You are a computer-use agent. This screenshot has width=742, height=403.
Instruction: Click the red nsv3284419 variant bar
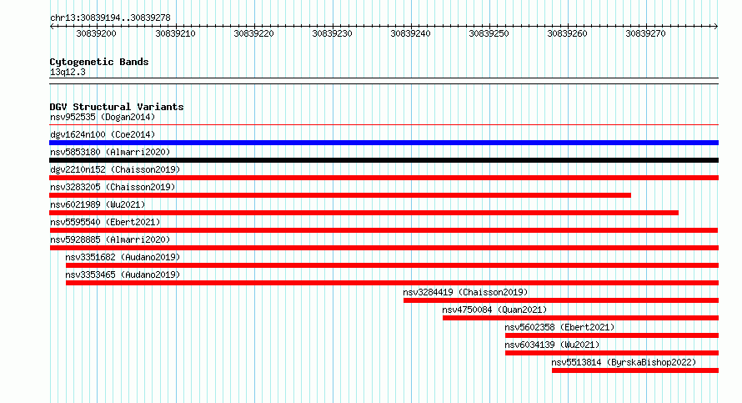(x=561, y=300)
